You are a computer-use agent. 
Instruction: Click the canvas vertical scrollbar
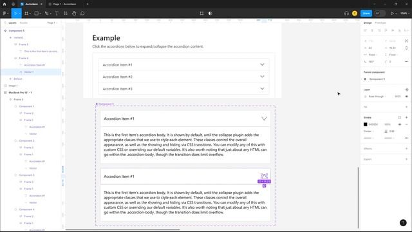[358, 197]
